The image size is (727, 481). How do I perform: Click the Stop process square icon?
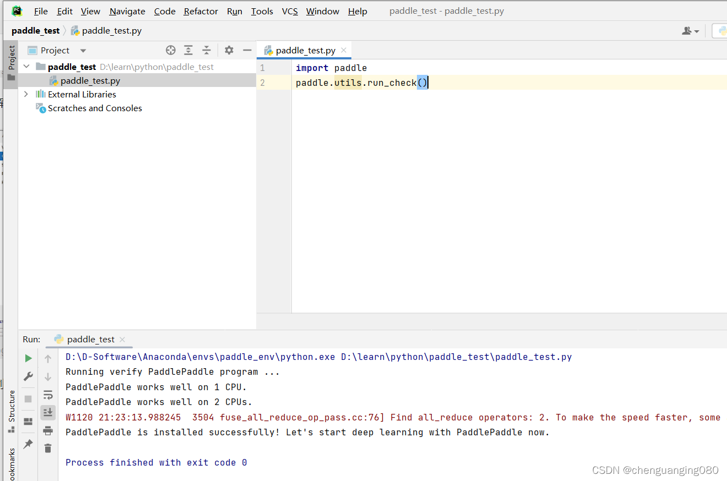click(28, 399)
